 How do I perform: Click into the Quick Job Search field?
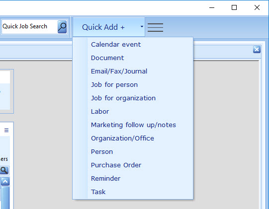tap(29, 26)
